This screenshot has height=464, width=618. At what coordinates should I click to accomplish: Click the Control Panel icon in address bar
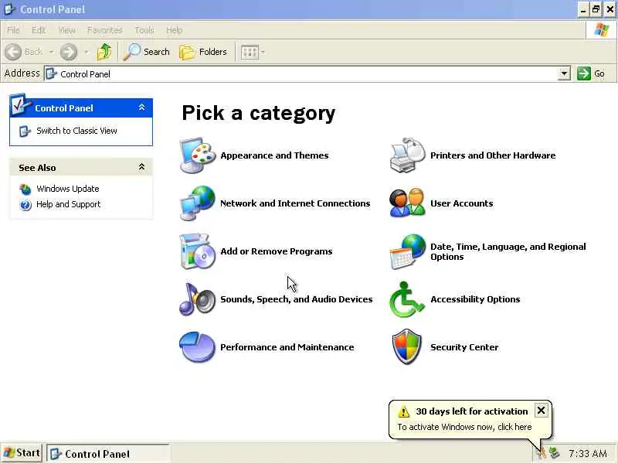[x=51, y=73]
